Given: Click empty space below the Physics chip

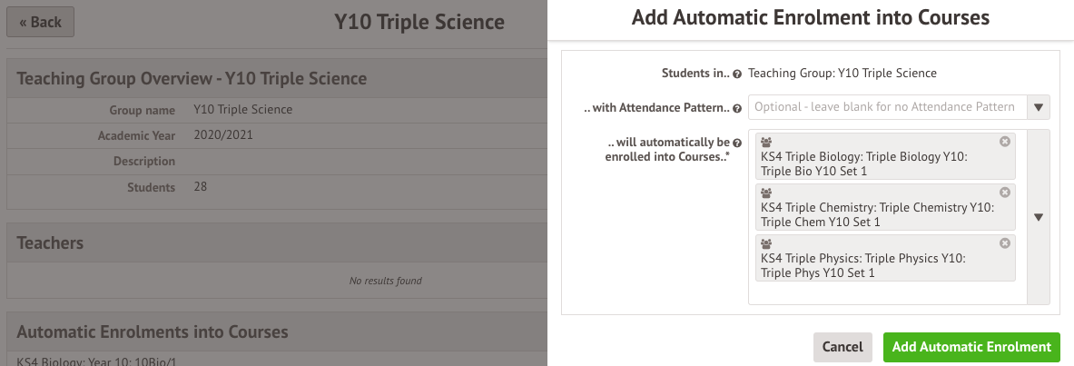Looking at the screenshot, I should pyautogui.click(x=886, y=292).
